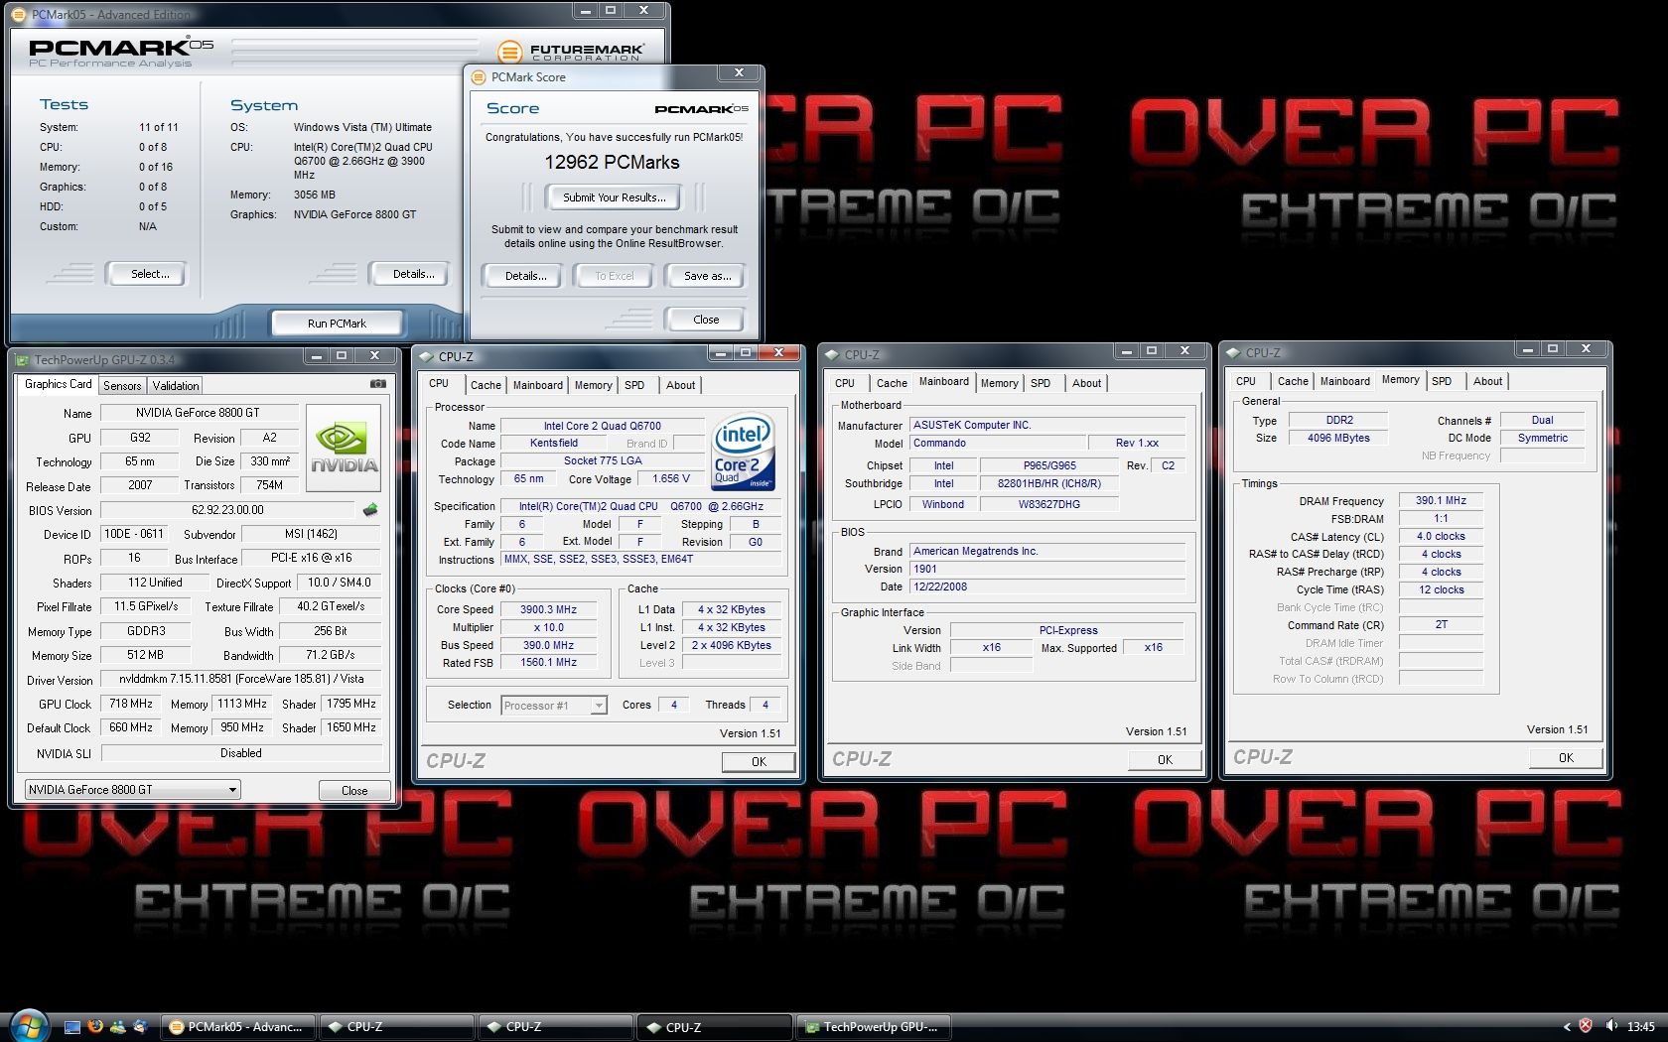Click Close button in PCMark Score dialog
The height and width of the screenshot is (1042, 1668).
pyautogui.click(x=706, y=320)
